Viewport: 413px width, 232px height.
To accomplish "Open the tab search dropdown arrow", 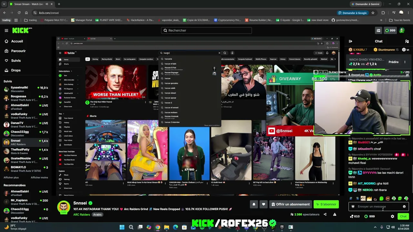I will point(4,4).
